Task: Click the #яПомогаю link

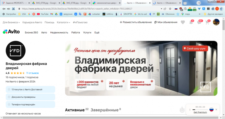Action: click(x=80, y=22)
